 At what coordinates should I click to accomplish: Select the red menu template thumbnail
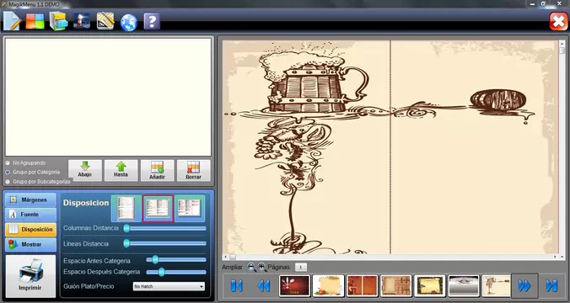pos(294,286)
